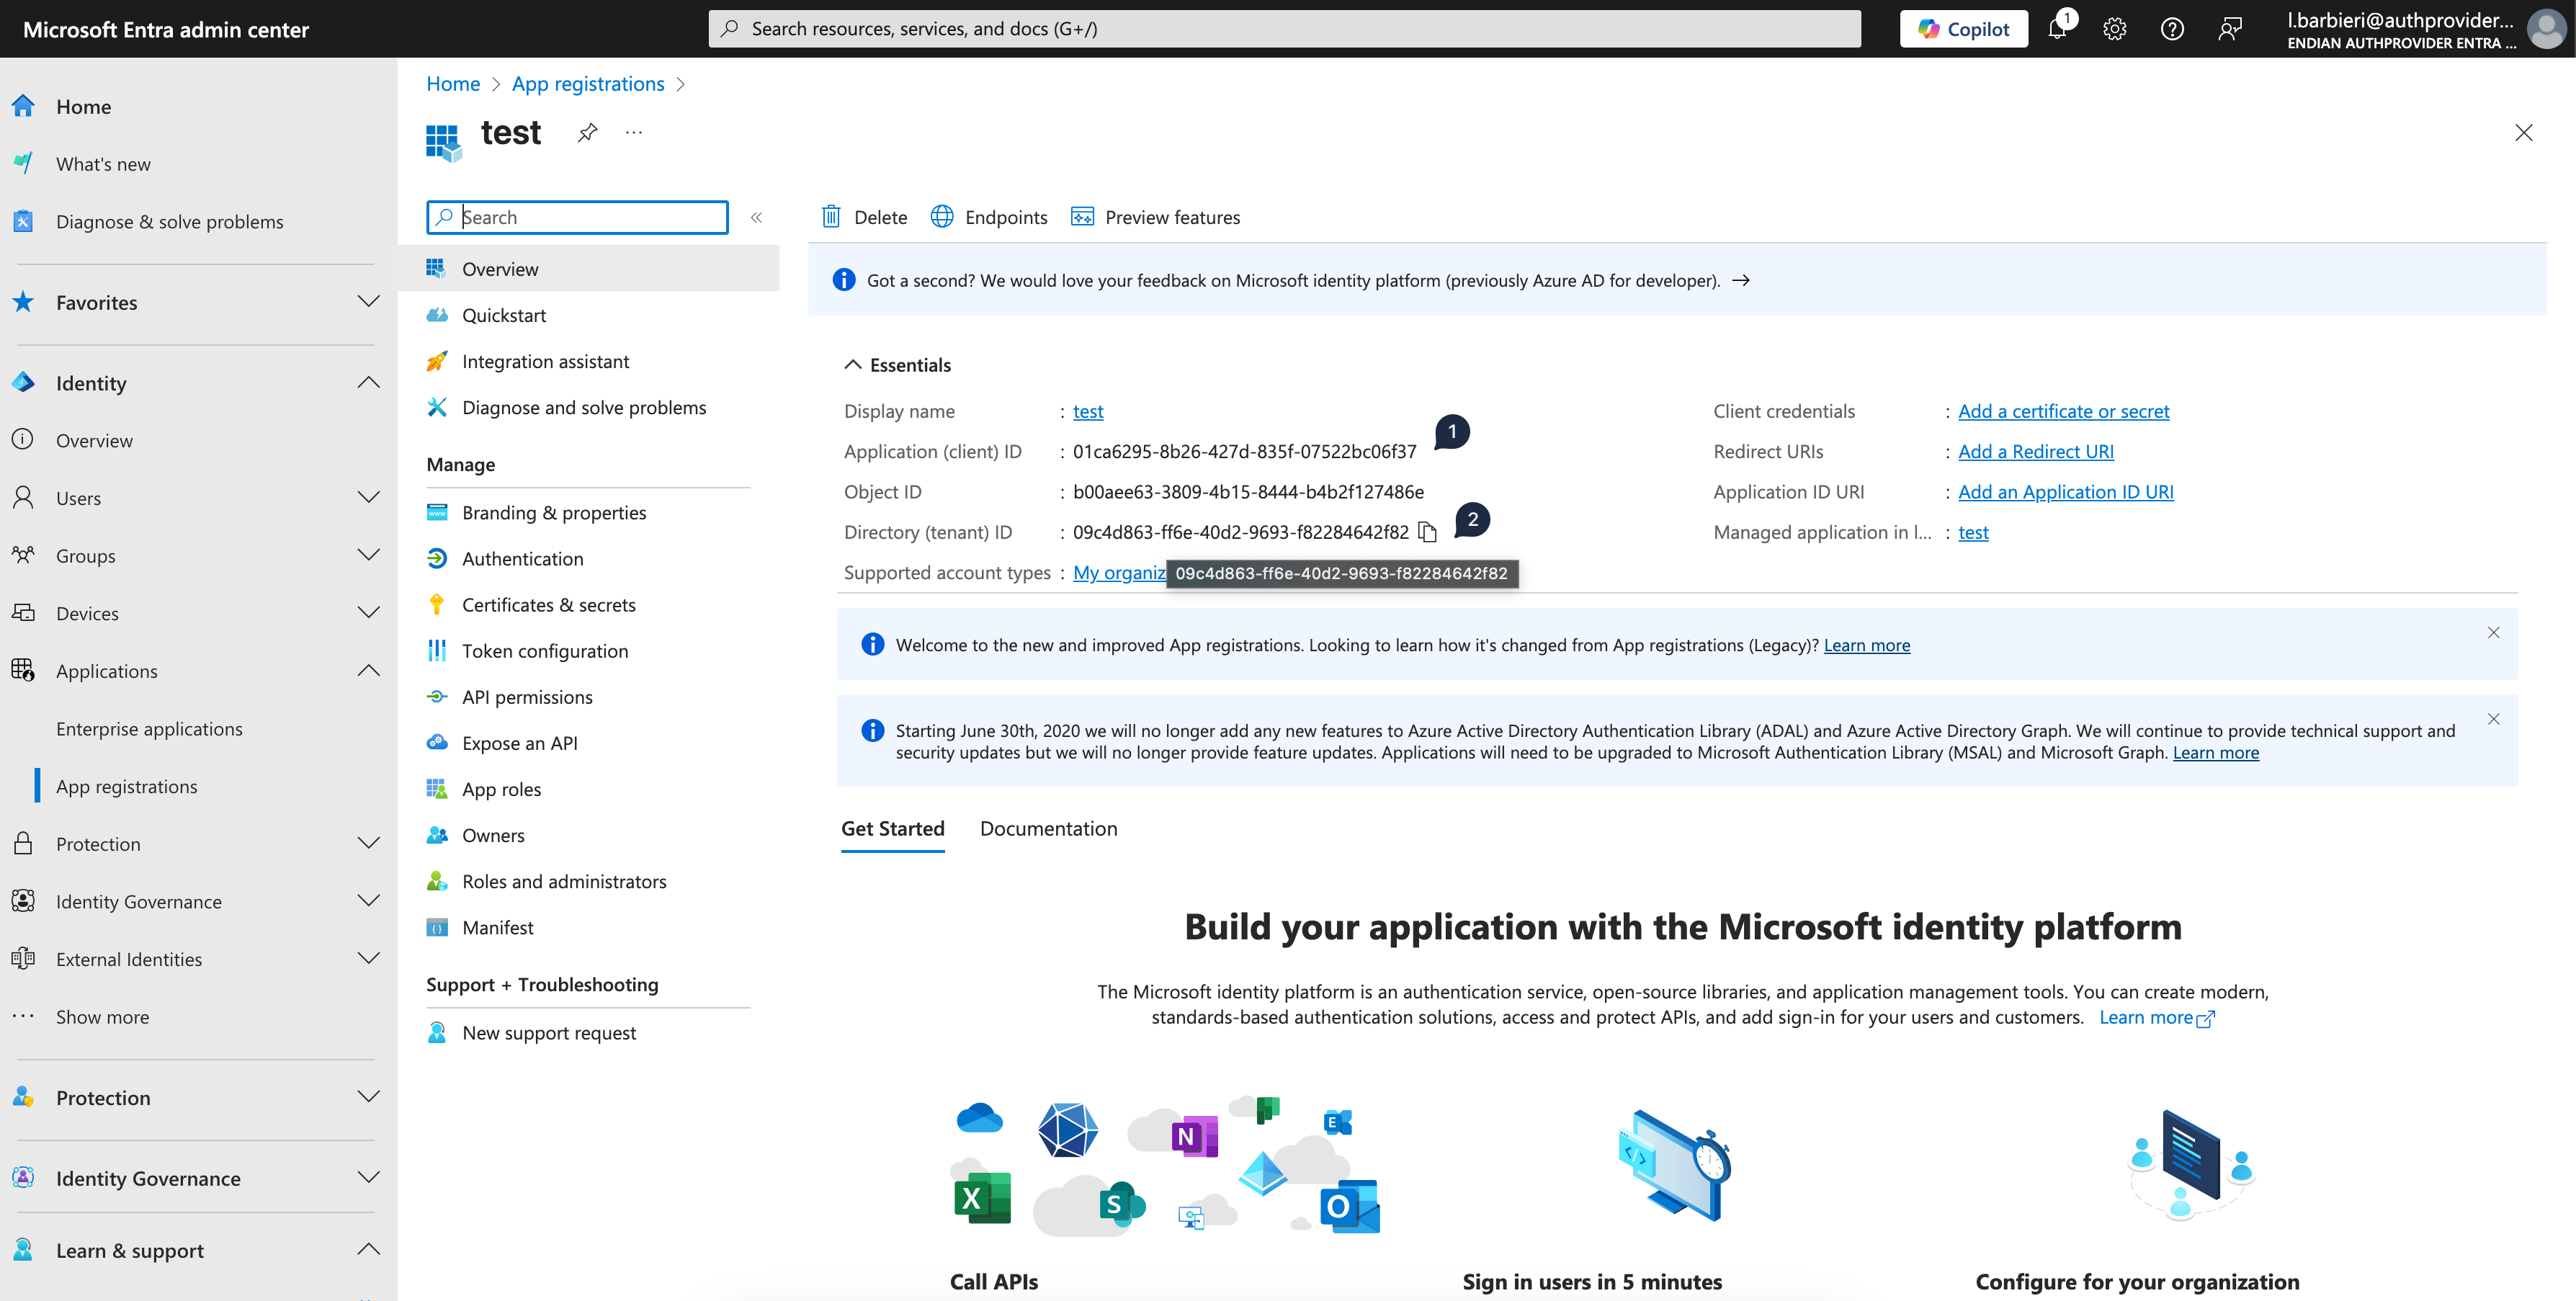This screenshot has height=1301, width=2576.
Task: Expand the Favorites section
Action: coord(369,302)
